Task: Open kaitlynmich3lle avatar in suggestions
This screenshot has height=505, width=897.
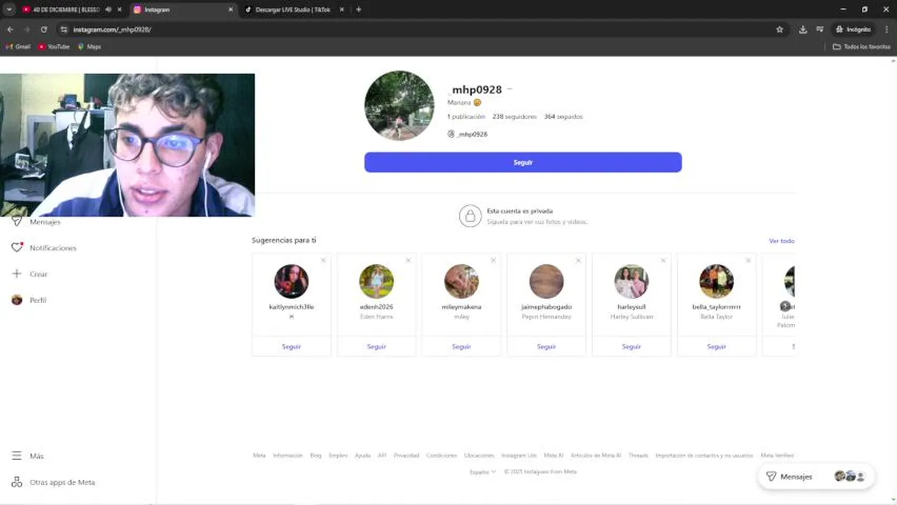Action: point(291,281)
